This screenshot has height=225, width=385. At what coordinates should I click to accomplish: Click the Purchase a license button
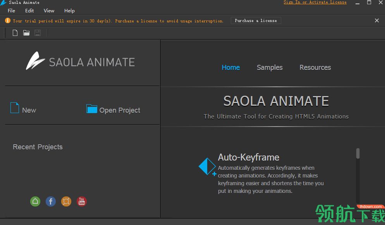point(256,20)
